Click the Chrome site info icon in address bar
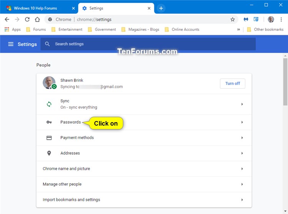 click(x=50, y=20)
